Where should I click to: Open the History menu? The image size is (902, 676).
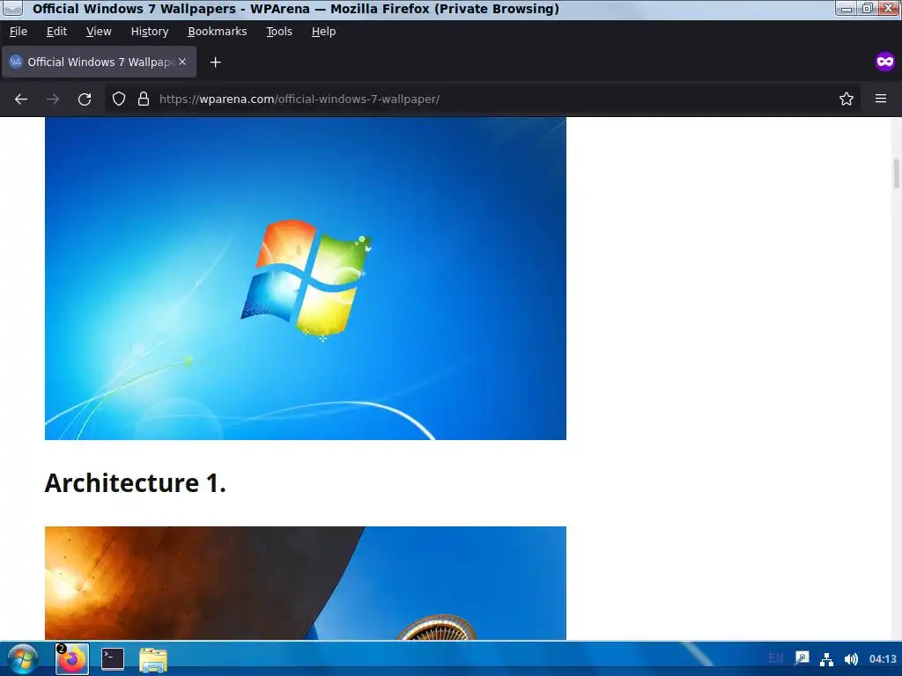[x=150, y=32]
